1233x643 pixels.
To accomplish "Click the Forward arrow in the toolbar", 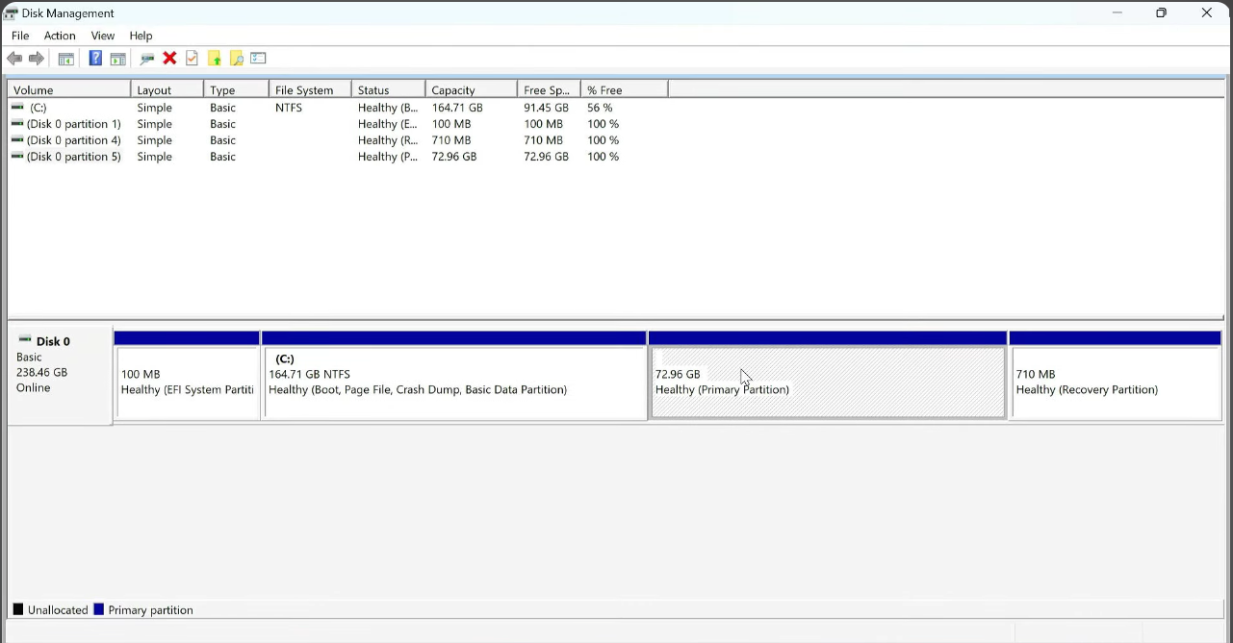I will tap(37, 59).
